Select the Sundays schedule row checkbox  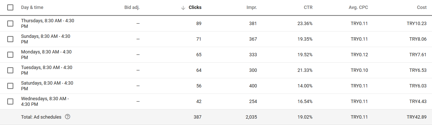click(x=10, y=39)
